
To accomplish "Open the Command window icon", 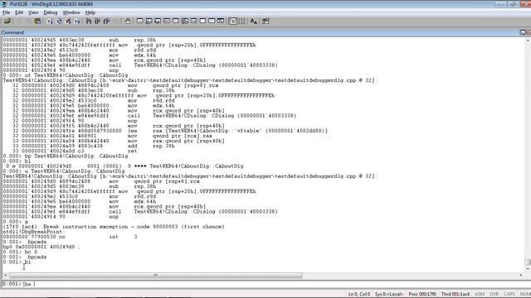I will pyautogui.click(x=140, y=22).
